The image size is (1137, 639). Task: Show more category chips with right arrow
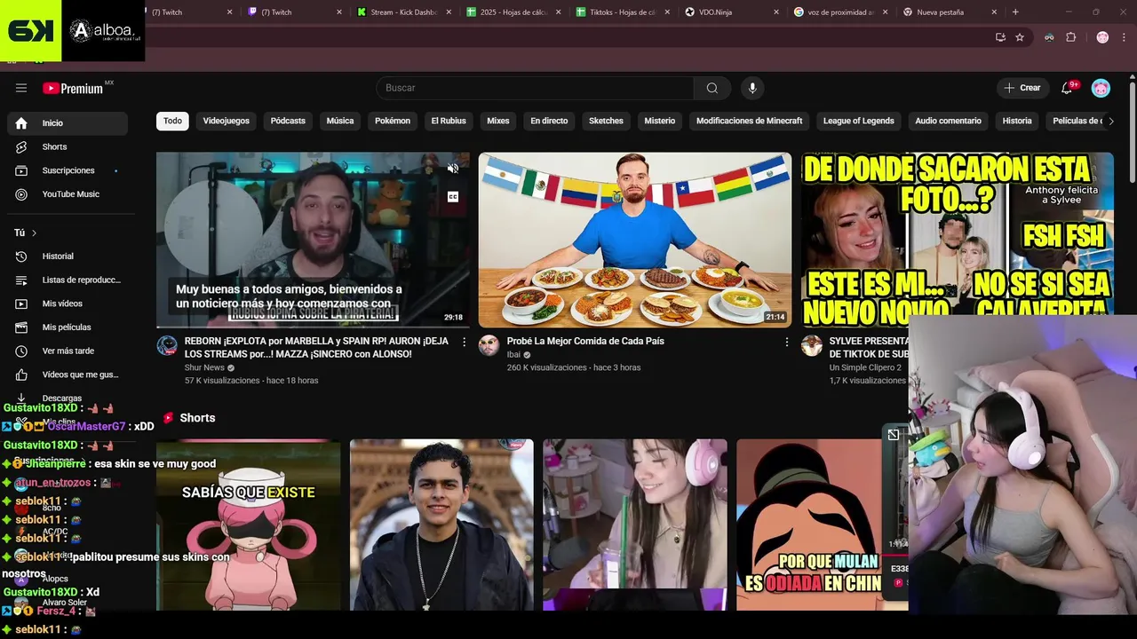pos(1110,121)
